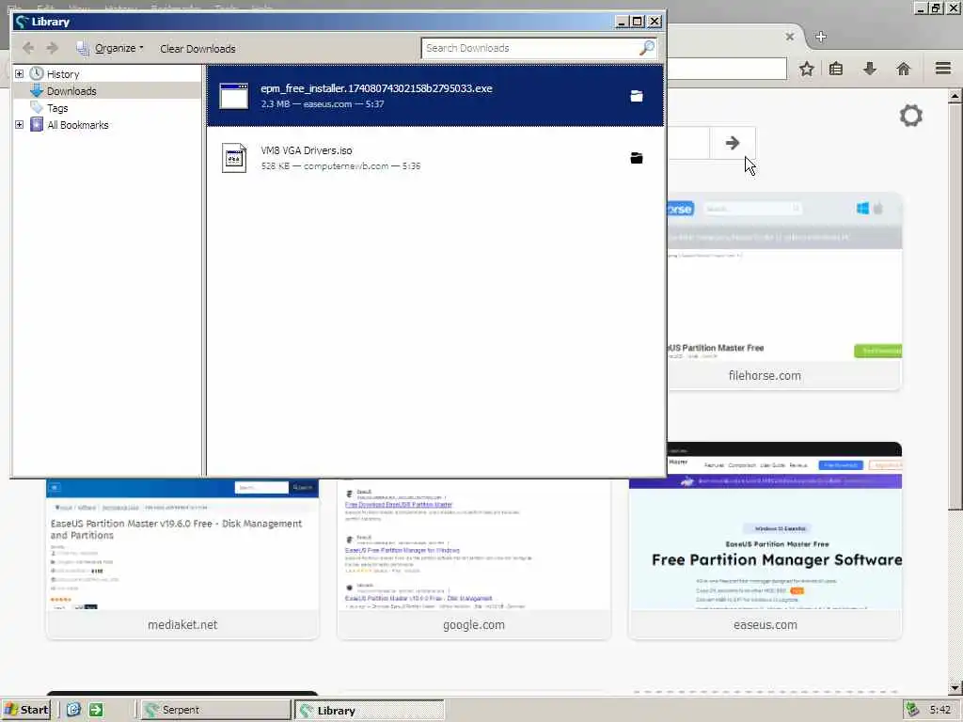This screenshot has height=722, width=963.
Task: Select Downloads in the sidebar
Action: click(x=71, y=91)
